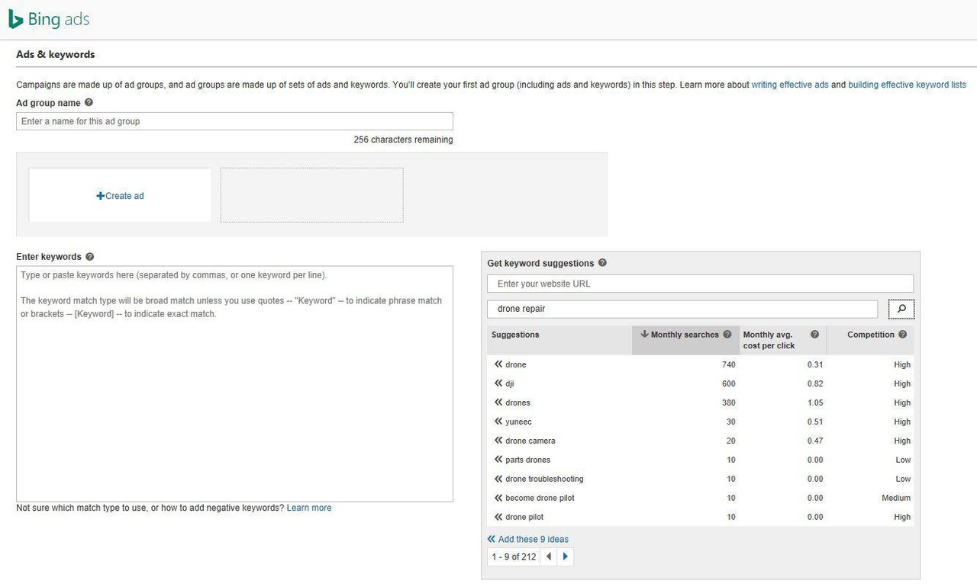The height and width of the screenshot is (587, 977).
Task: Add 'become drone pilot' keyword via its arrow icon
Action: point(498,498)
